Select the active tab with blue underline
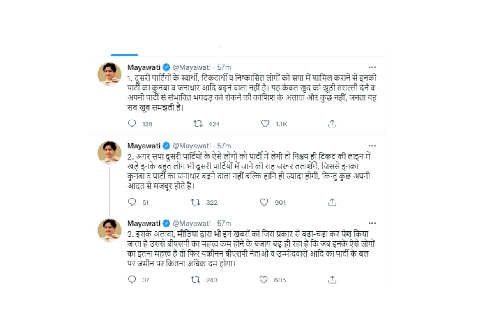This screenshot has height=333, width=493. tap(124, 54)
